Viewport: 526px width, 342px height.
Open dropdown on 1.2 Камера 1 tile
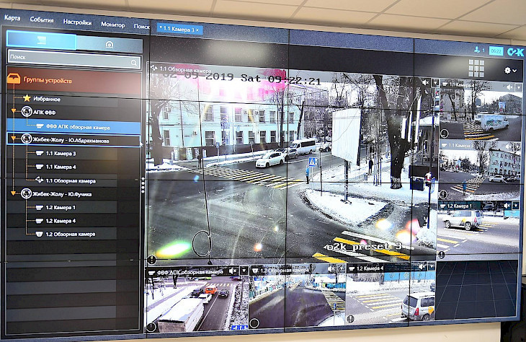coord(515,206)
